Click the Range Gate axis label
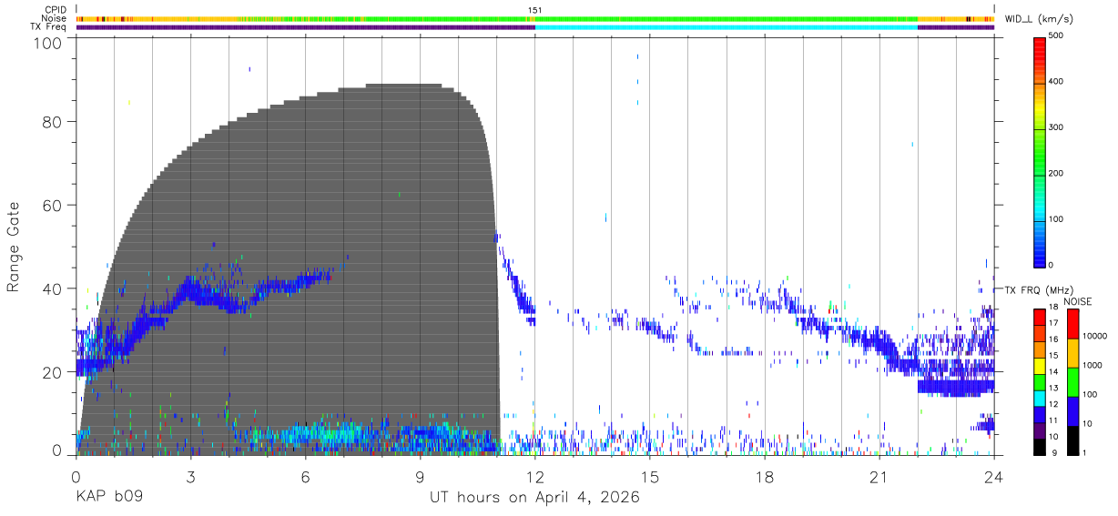The image size is (1118, 516). [14, 248]
